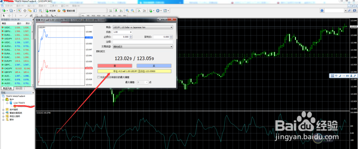Enable the allow max price deviation checkbox
This screenshot has width=358, height=149.
point(99,77)
